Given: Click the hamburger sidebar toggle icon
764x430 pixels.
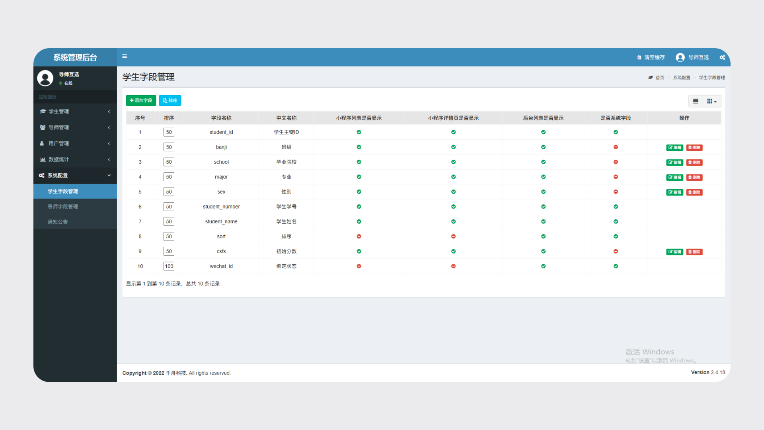Looking at the screenshot, I should click(125, 56).
